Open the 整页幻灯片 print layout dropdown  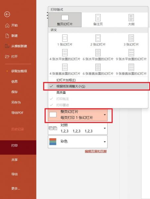[78, 115]
